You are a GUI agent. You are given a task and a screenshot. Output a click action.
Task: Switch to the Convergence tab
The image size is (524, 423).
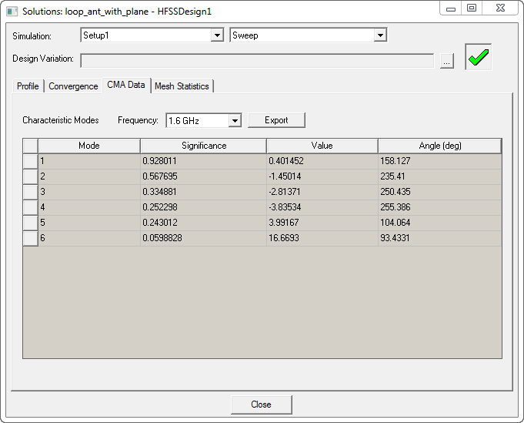click(x=73, y=86)
